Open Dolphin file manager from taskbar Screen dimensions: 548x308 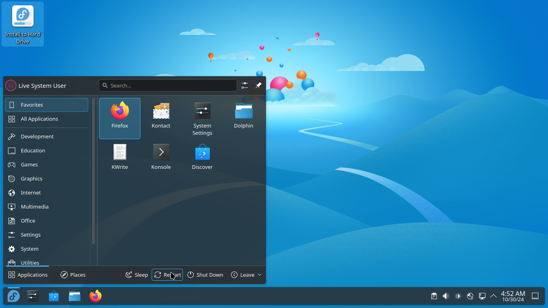coord(75,296)
